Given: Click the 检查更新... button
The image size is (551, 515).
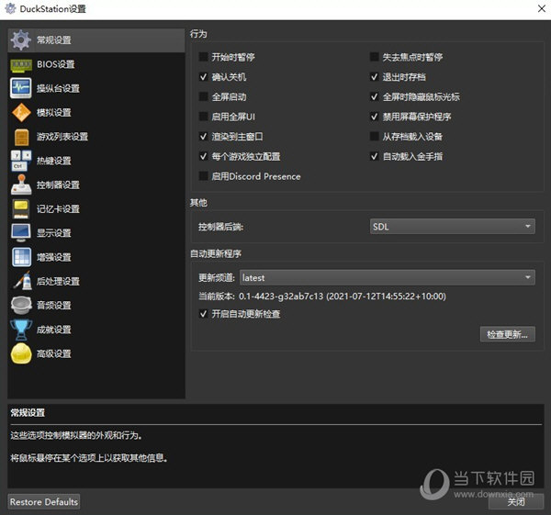Looking at the screenshot, I should [x=508, y=334].
